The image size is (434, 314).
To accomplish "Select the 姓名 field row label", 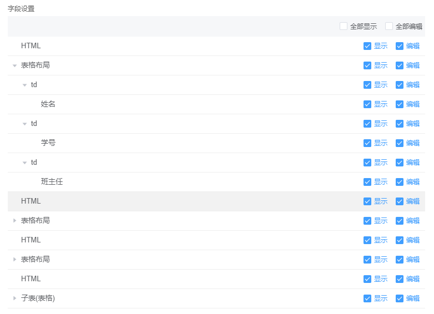I will point(48,104).
